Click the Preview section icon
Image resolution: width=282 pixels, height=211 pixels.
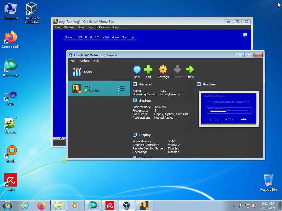199,84
